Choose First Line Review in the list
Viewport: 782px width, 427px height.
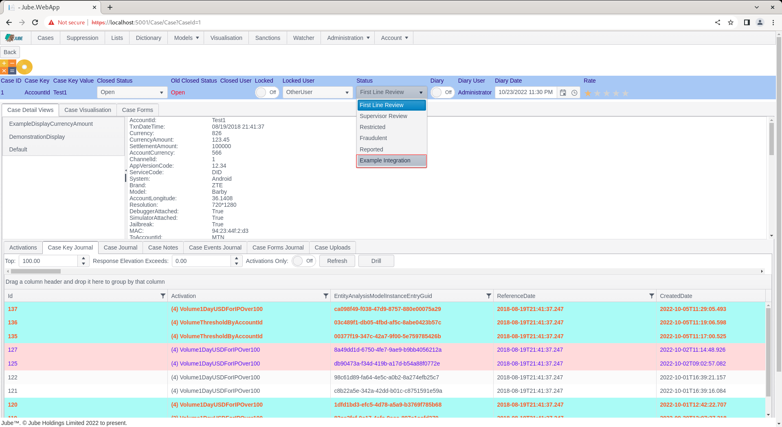391,105
